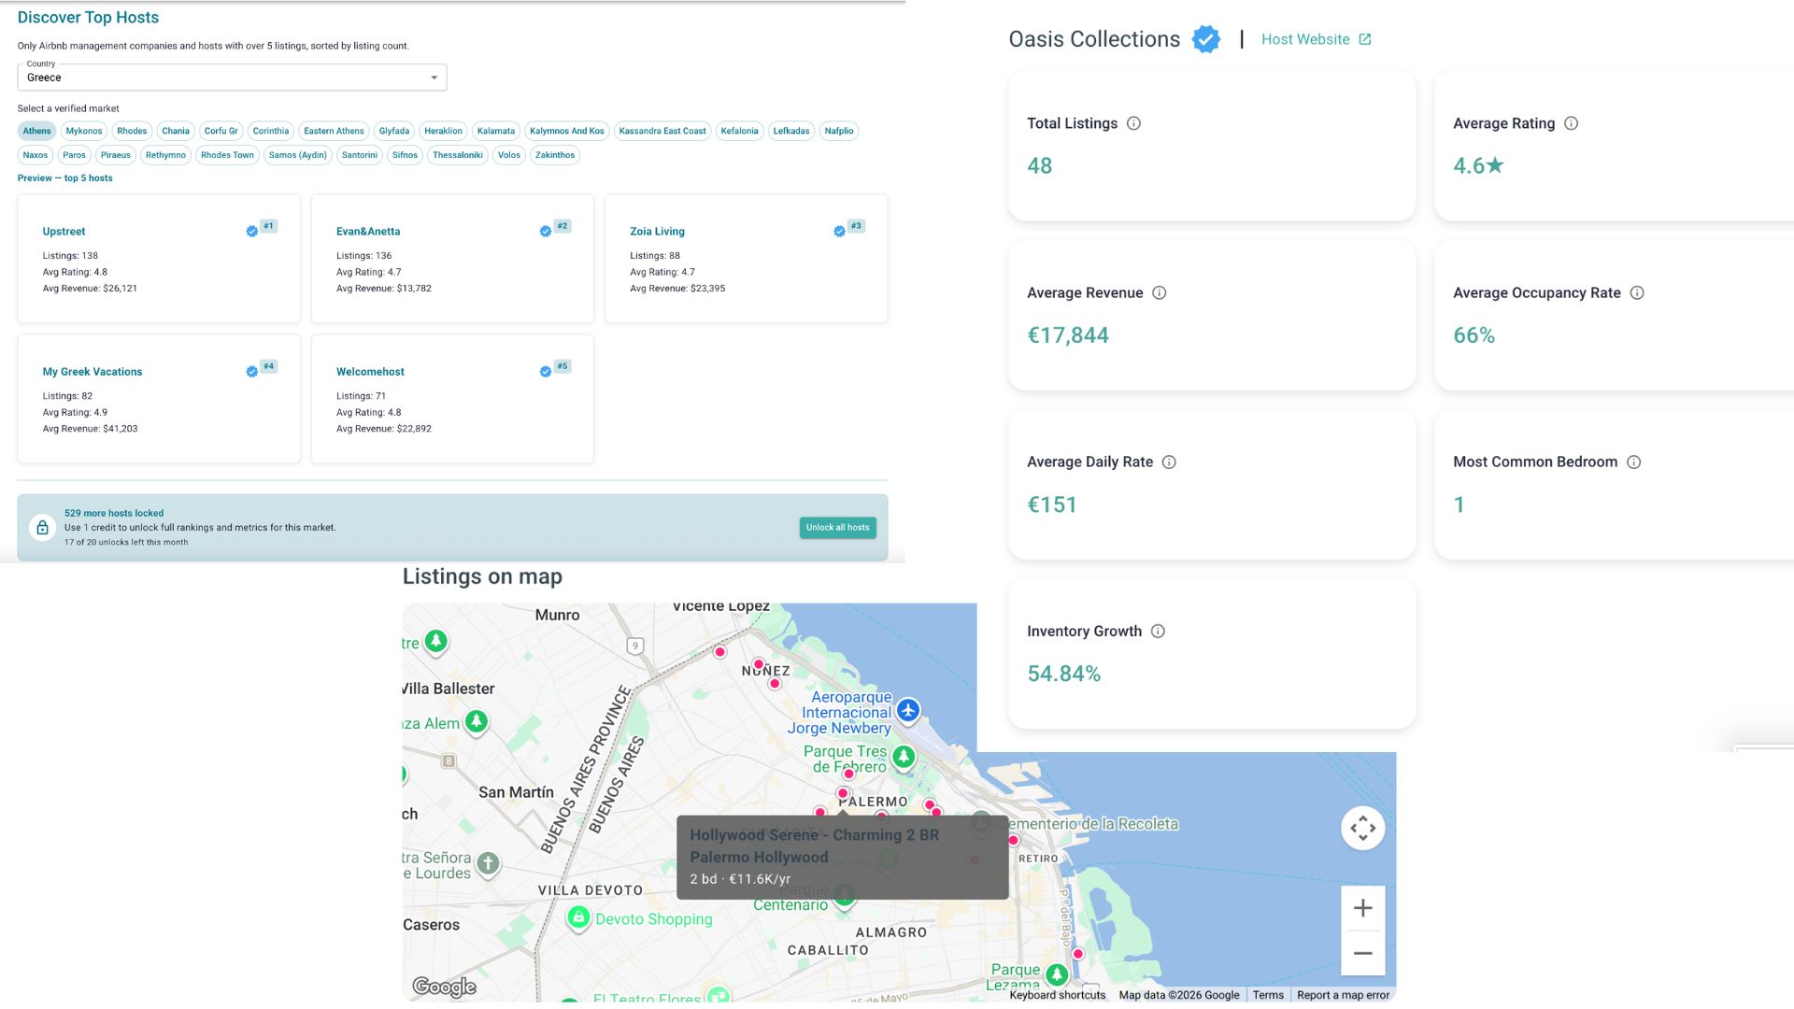Screen dimensions: 1794x1009
Task: Show info for Average Daily Rate
Action: (x=1169, y=462)
